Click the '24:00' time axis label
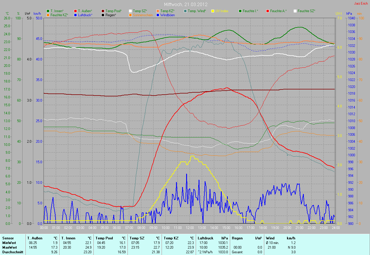The width and height of the screenshot is (370, 255). click(x=335, y=228)
